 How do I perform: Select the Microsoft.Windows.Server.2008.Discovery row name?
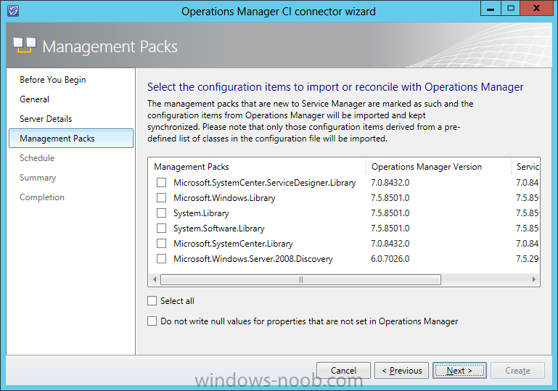[253, 259]
